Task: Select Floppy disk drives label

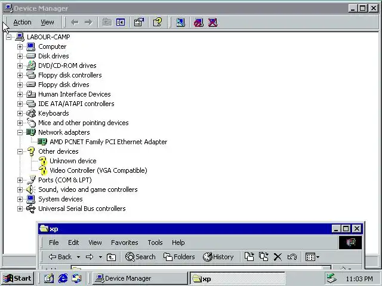Action: (64, 85)
